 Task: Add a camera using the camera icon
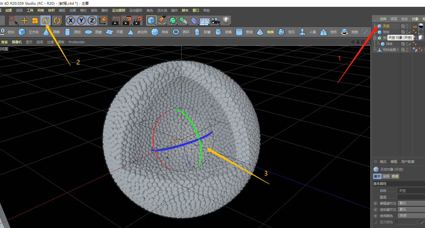click(x=215, y=20)
